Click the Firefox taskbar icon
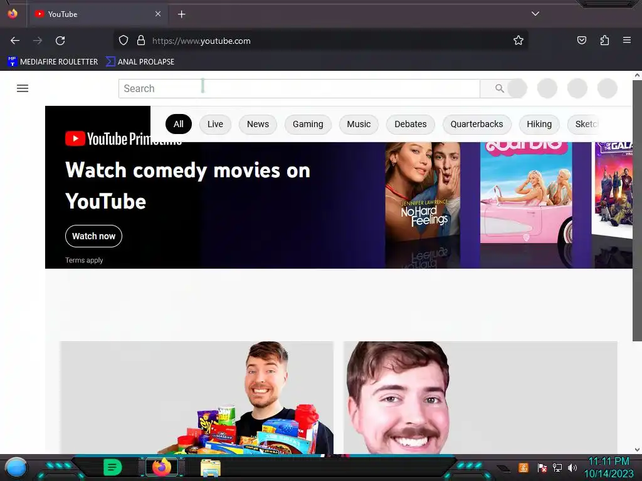The width and height of the screenshot is (642, 481). point(162,467)
